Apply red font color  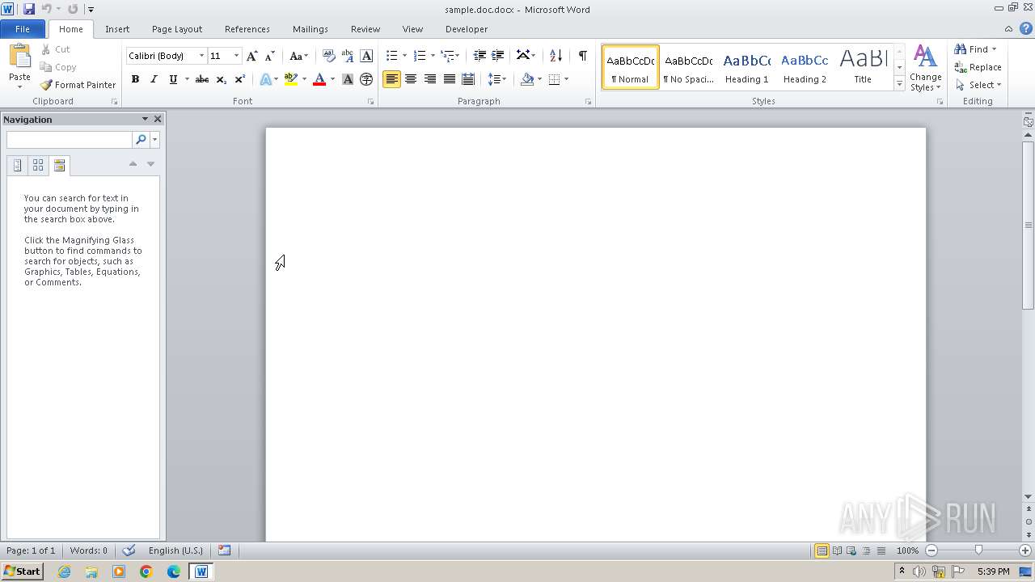[319, 79]
